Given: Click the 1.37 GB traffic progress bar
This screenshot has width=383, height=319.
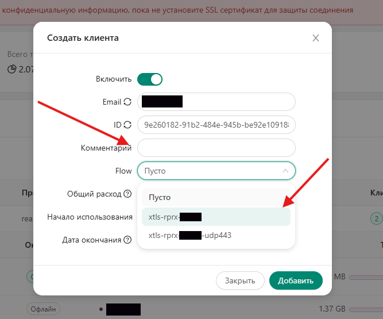Looking at the screenshot, I should point(366,310).
